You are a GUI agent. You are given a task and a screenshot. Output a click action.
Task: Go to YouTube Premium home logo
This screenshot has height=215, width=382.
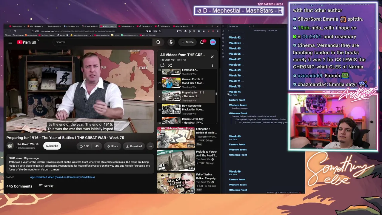coord(26,42)
